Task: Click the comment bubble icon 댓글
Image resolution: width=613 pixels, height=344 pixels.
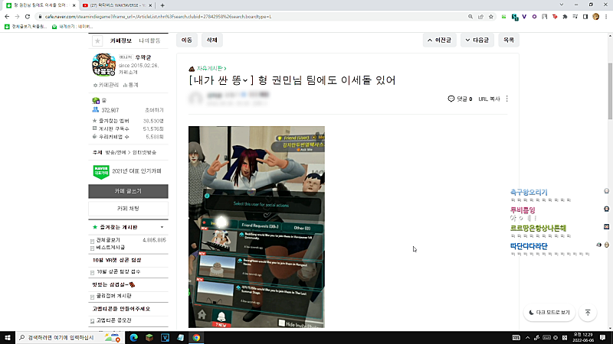Action: coord(451,99)
